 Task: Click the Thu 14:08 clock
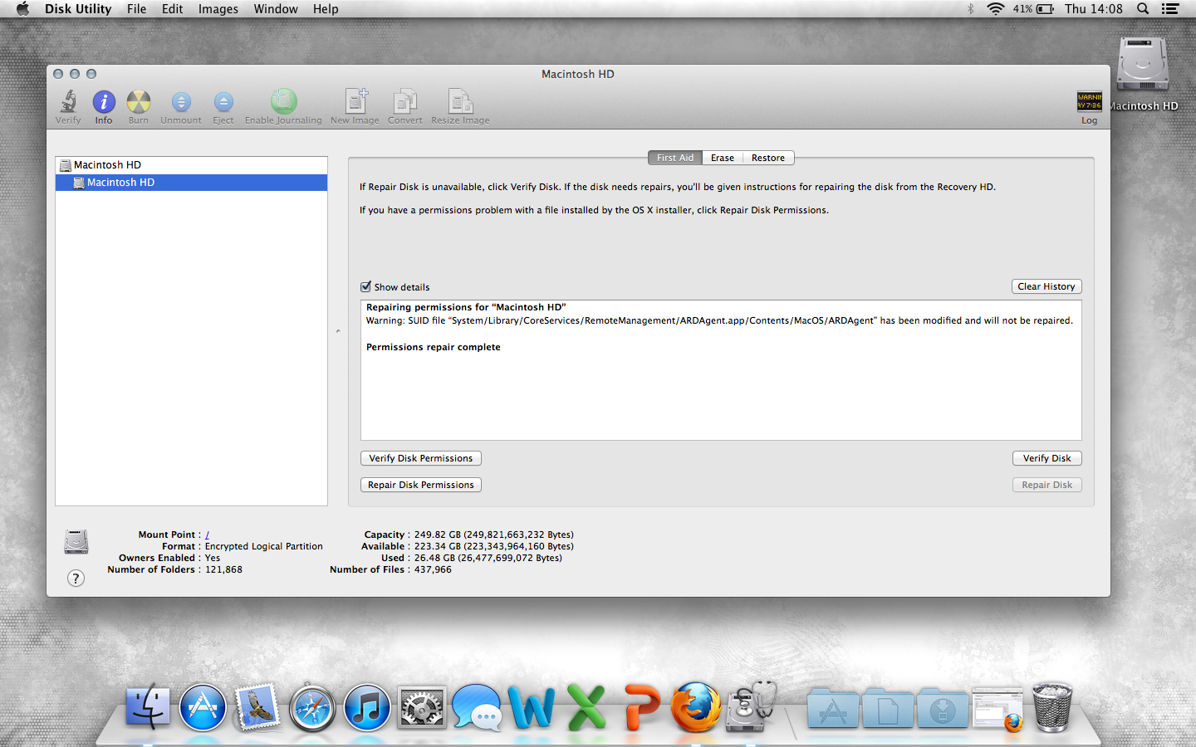[x=1094, y=9]
